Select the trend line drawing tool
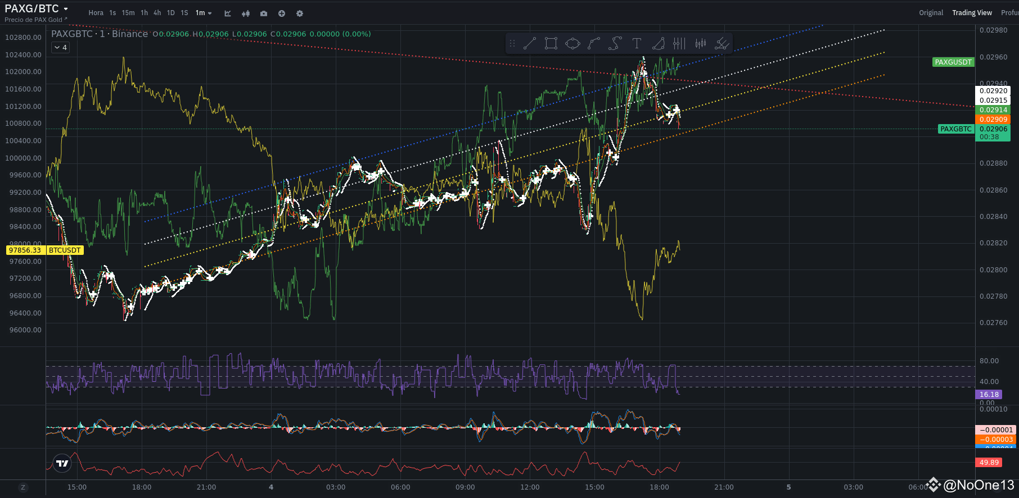The image size is (1019, 498). [x=529, y=43]
